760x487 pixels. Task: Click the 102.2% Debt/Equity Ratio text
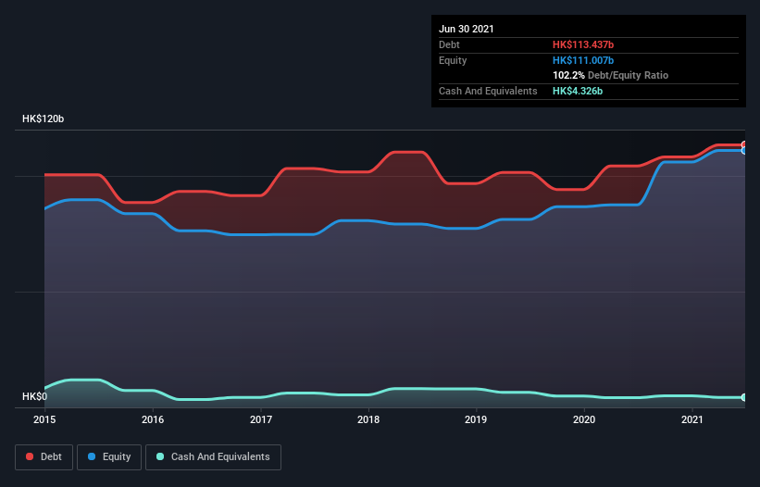click(x=610, y=75)
